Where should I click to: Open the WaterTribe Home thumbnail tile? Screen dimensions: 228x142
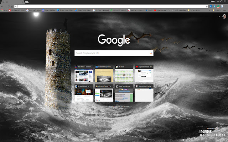pos(124,93)
